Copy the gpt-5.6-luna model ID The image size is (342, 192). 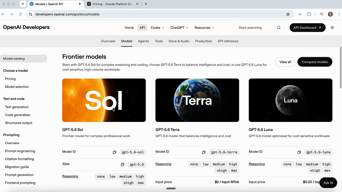point(299,152)
